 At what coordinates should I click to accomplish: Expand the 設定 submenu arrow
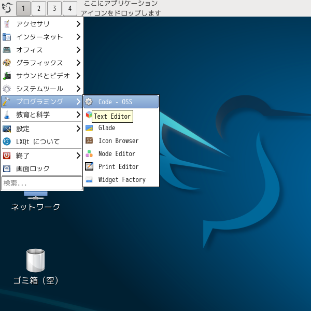(78, 129)
